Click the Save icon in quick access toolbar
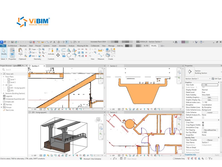 [x=12, y=42]
